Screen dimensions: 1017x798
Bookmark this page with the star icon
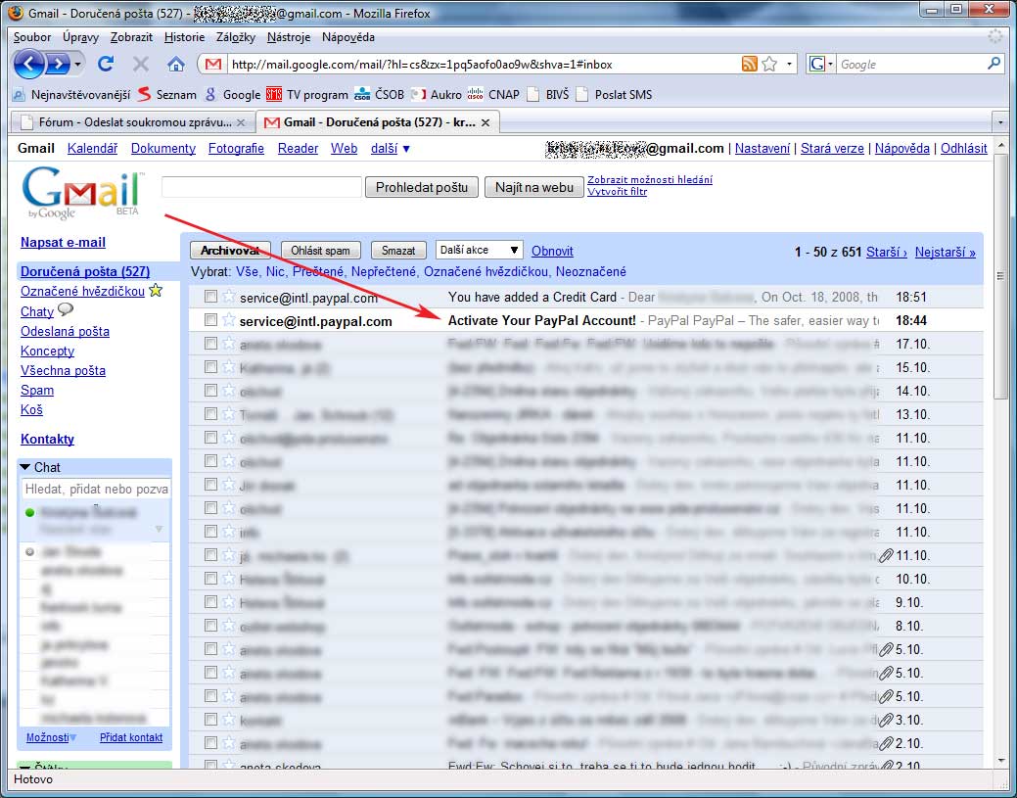[770, 64]
